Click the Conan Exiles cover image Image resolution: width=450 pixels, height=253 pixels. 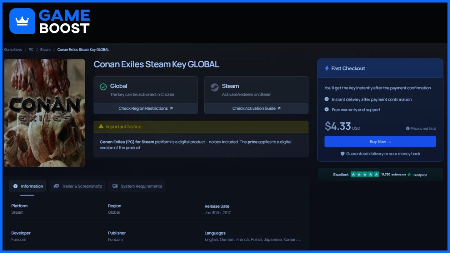44,113
